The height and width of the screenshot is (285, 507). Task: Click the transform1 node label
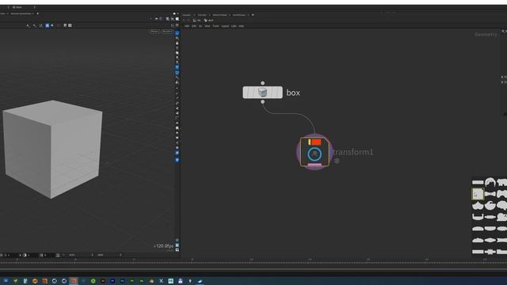[x=353, y=152]
